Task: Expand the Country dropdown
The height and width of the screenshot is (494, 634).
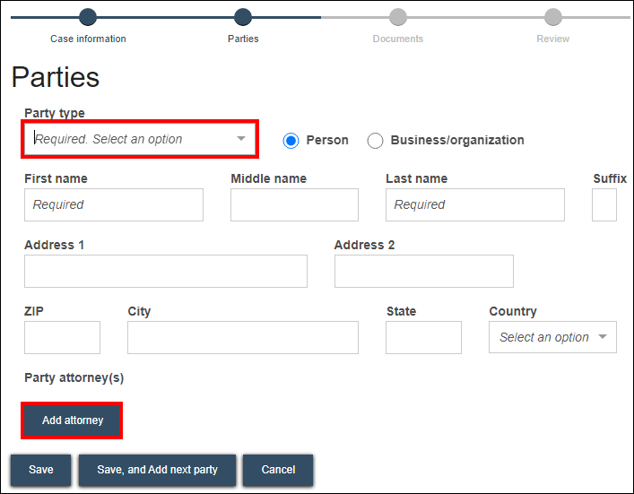Action: click(552, 337)
